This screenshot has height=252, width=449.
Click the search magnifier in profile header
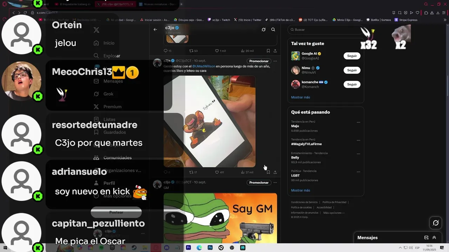[273, 30]
